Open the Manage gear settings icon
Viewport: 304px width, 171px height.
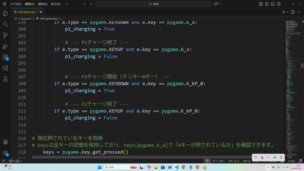coord(5,153)
